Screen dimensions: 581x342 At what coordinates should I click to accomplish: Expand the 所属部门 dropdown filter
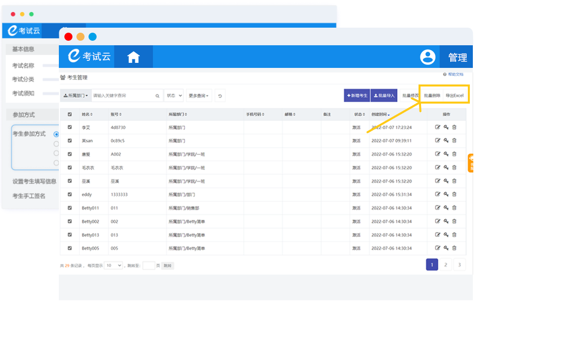75,96
